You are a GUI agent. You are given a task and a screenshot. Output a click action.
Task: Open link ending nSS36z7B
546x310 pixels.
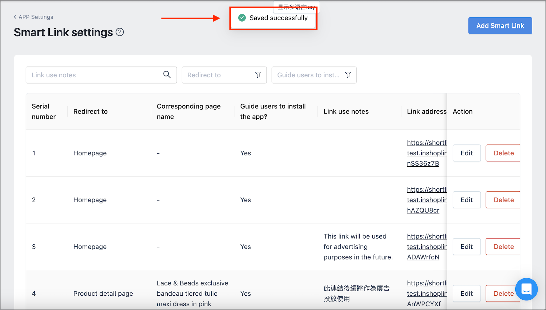(x=427, y=153)
